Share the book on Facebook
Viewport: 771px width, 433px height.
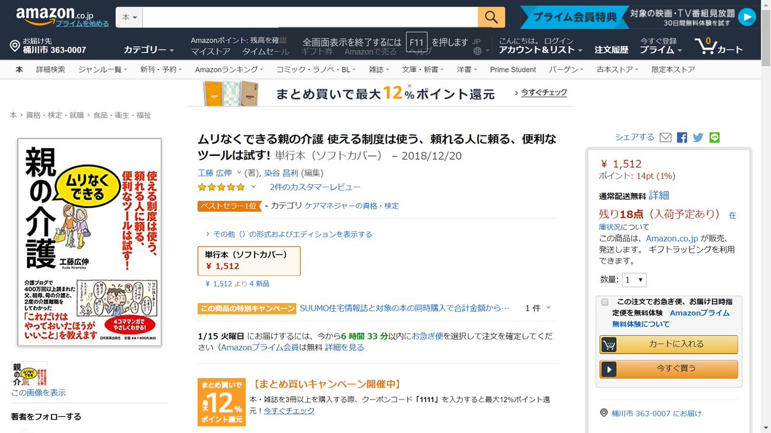pyautogui.click(x=682, y=137)
